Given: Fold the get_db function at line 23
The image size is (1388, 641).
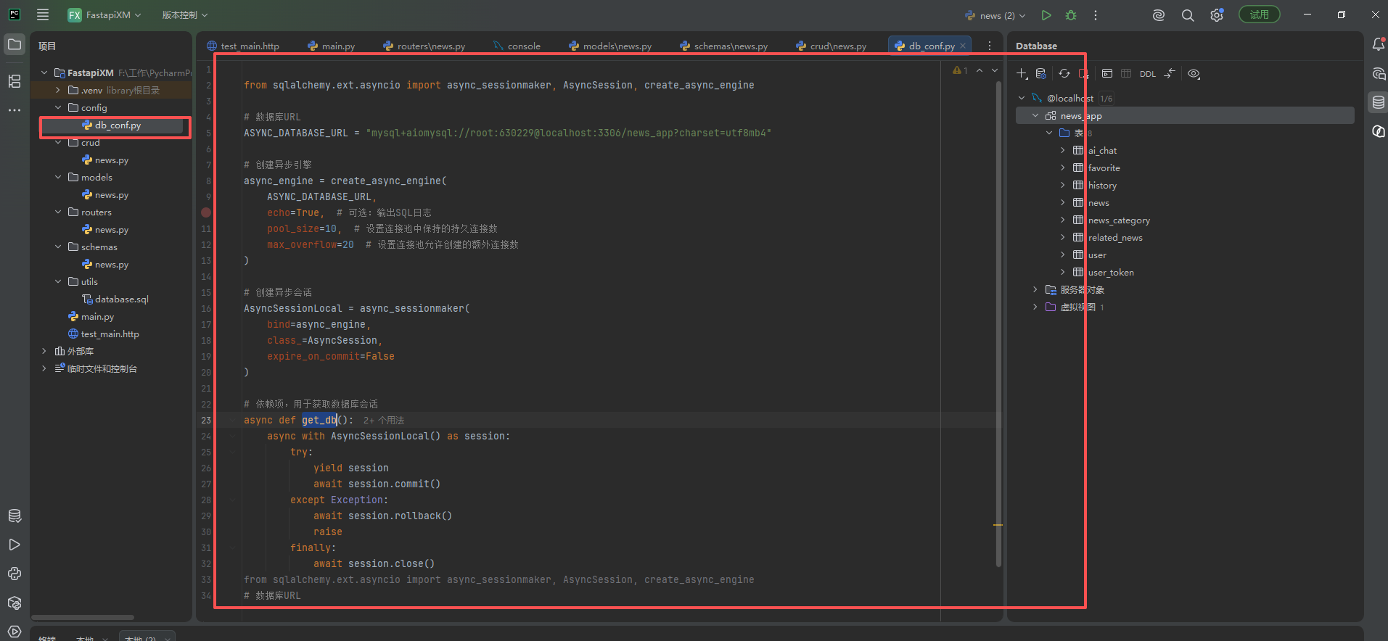Looking at the screenshot, I should click(x=232, y=420).
